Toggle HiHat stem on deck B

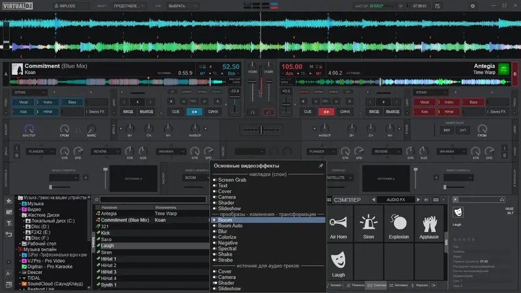pyautogui.click(x=449, y=111)
